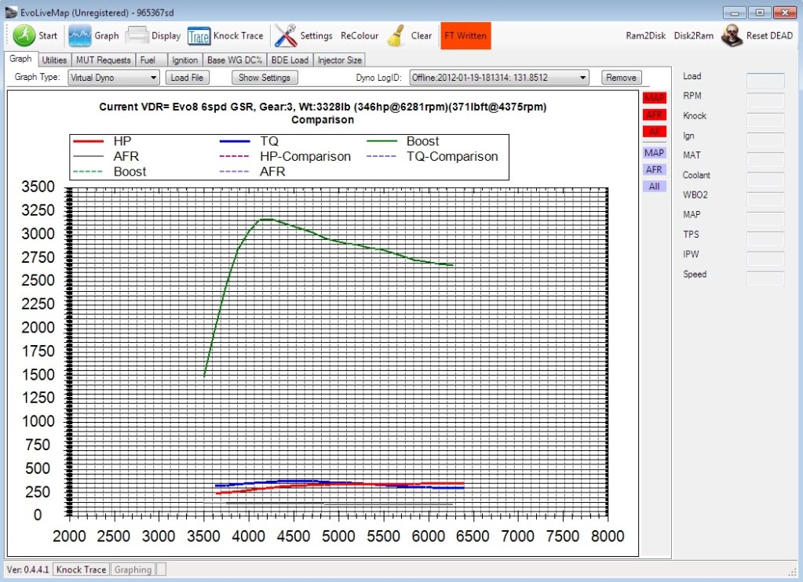Screen dimensions: 803x582
Task: Click the Ver: 0.4.4.1 status text
Action: click(x=28, y=569)
